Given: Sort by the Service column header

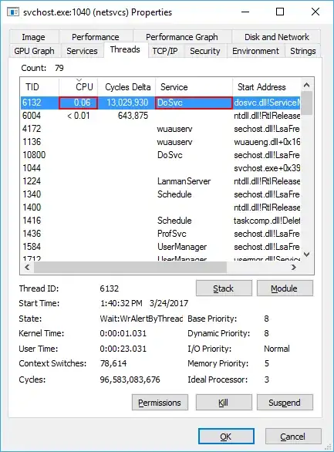Looking at the screenshot, I should coord(194,87).
